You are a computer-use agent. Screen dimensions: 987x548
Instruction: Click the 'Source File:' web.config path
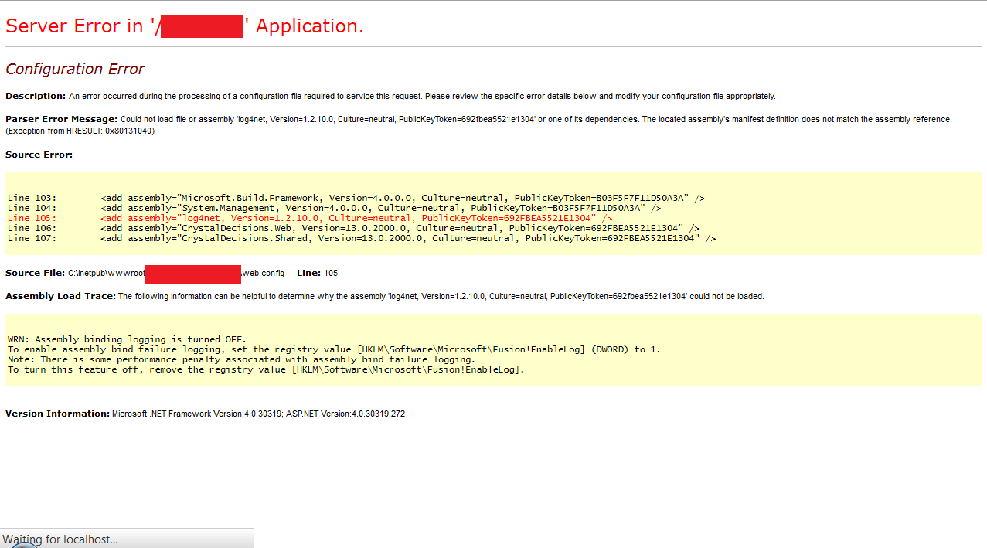[x=176, y=273]
